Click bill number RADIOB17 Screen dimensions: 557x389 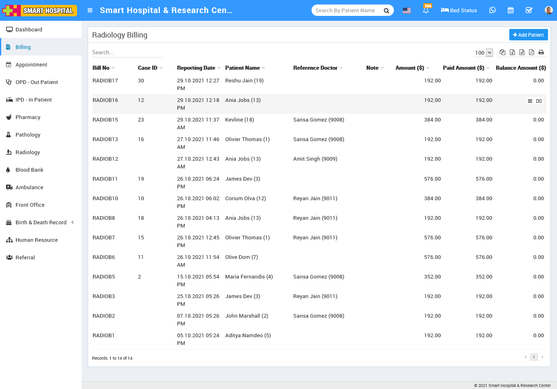(105, 81)
